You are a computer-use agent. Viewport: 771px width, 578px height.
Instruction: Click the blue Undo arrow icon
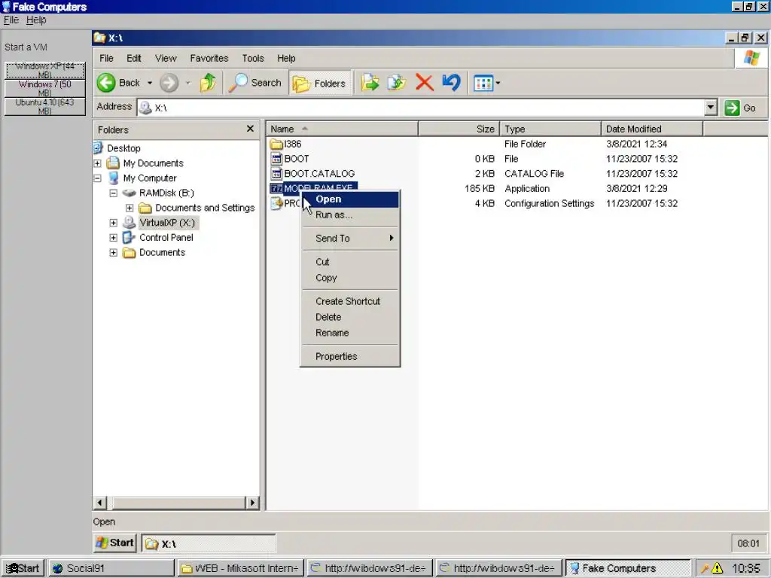click(x=452, y=83)
